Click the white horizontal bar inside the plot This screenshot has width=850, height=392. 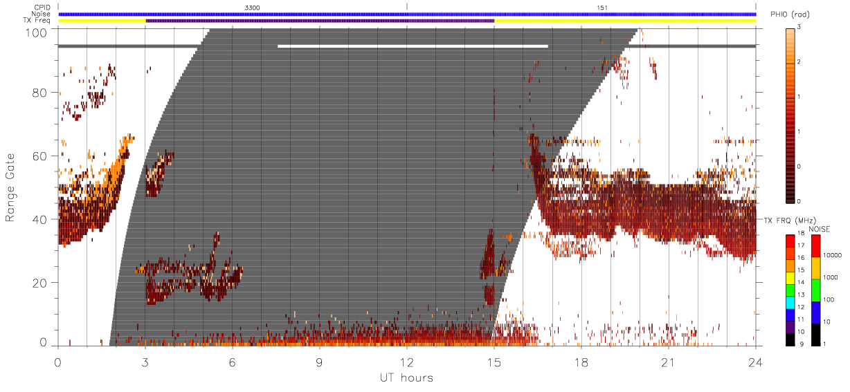tap(413, 46)
